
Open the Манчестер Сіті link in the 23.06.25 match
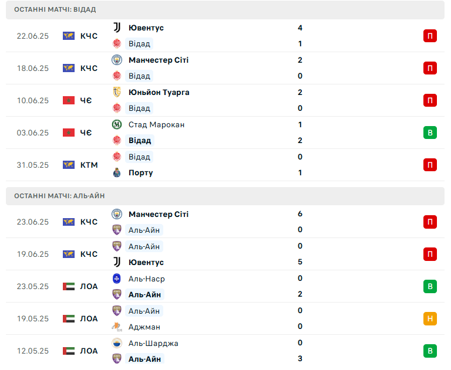pyautogui.click(x=159, y=214)
